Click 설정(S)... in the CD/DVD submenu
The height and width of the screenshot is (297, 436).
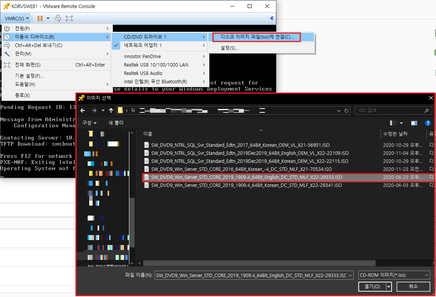pyautogui.click(x=230, y=48)
